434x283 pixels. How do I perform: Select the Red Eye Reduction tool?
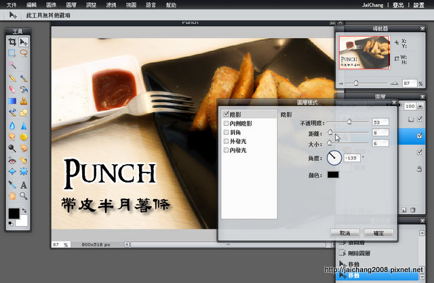[12, 160]
